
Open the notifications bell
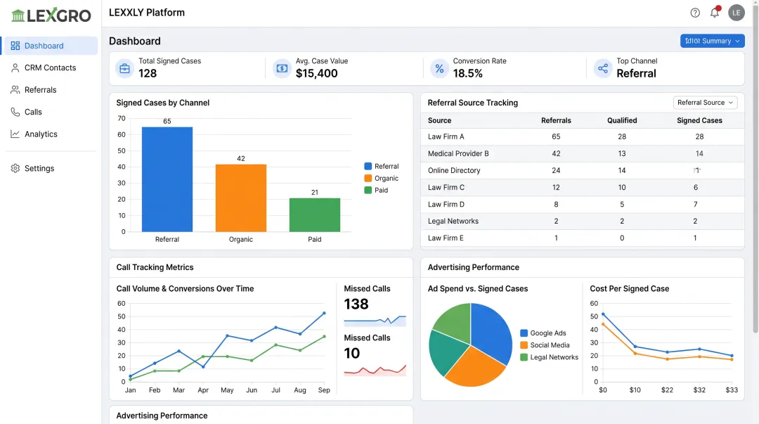point(715,13)
